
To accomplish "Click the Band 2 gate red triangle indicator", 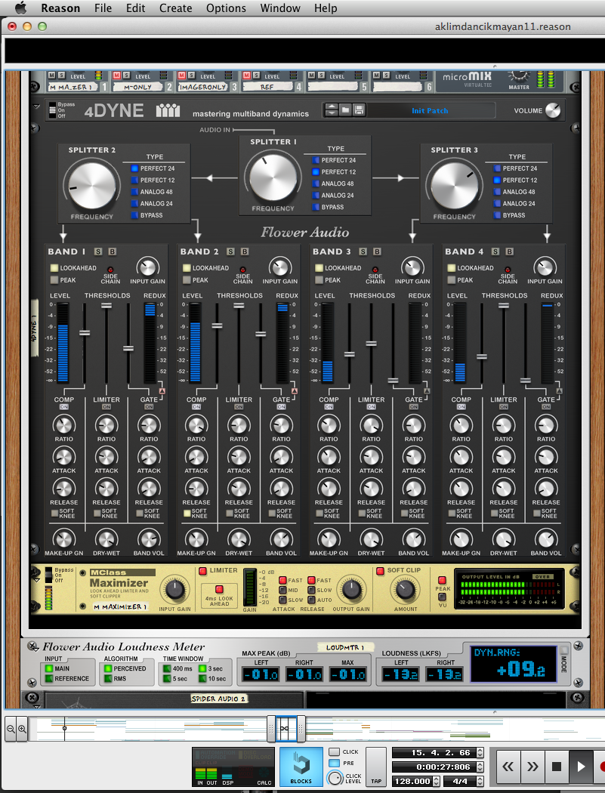I will 295,391.
